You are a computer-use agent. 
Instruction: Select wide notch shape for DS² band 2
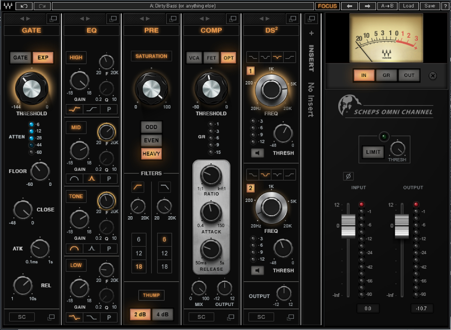pyautogui.click(x=265, y=175)
